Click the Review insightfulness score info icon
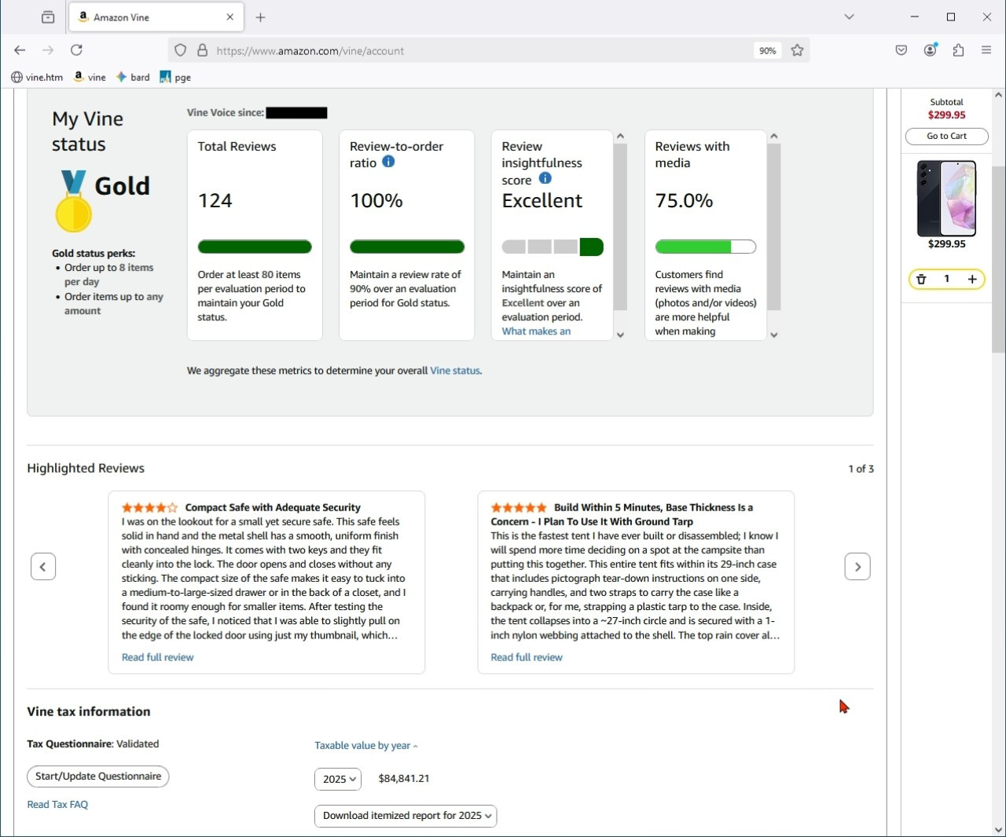Screen dimensions: 1006x837 pyautogui.click(x=545, y=178)
